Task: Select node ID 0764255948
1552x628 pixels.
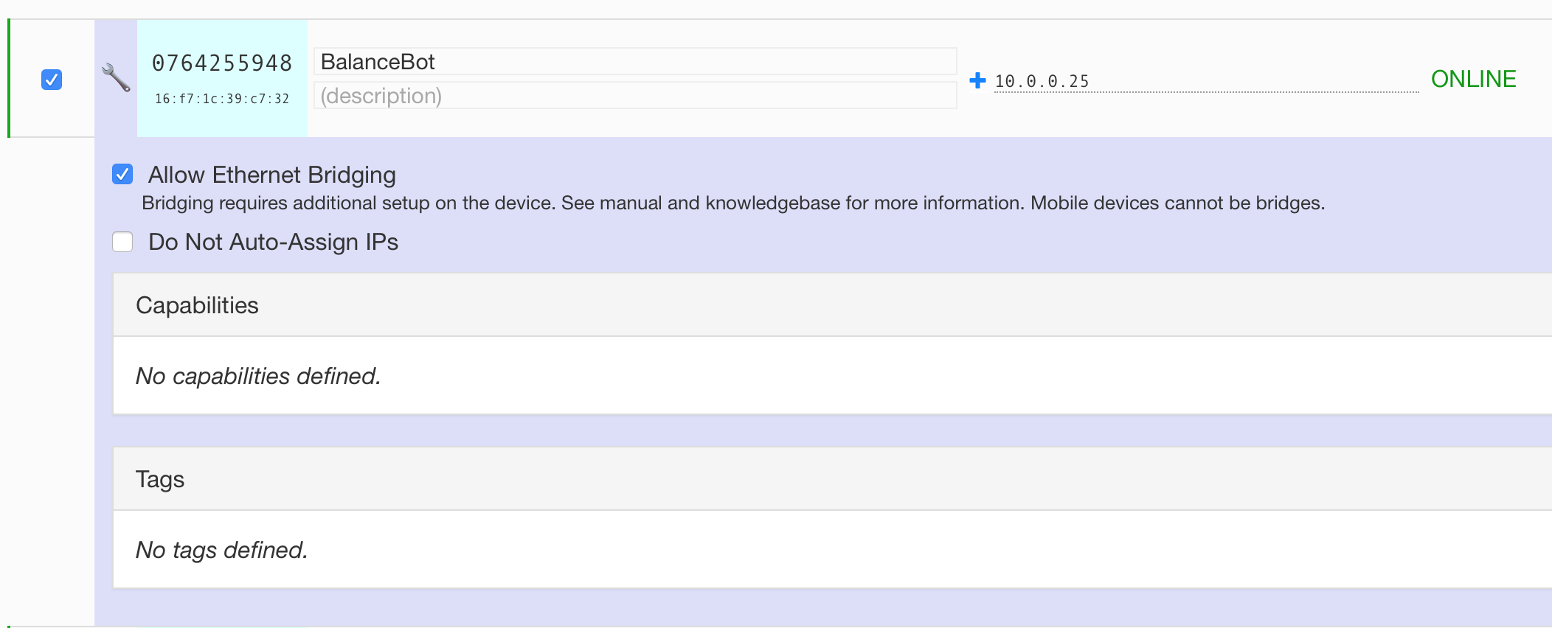Action: (222, 63)
